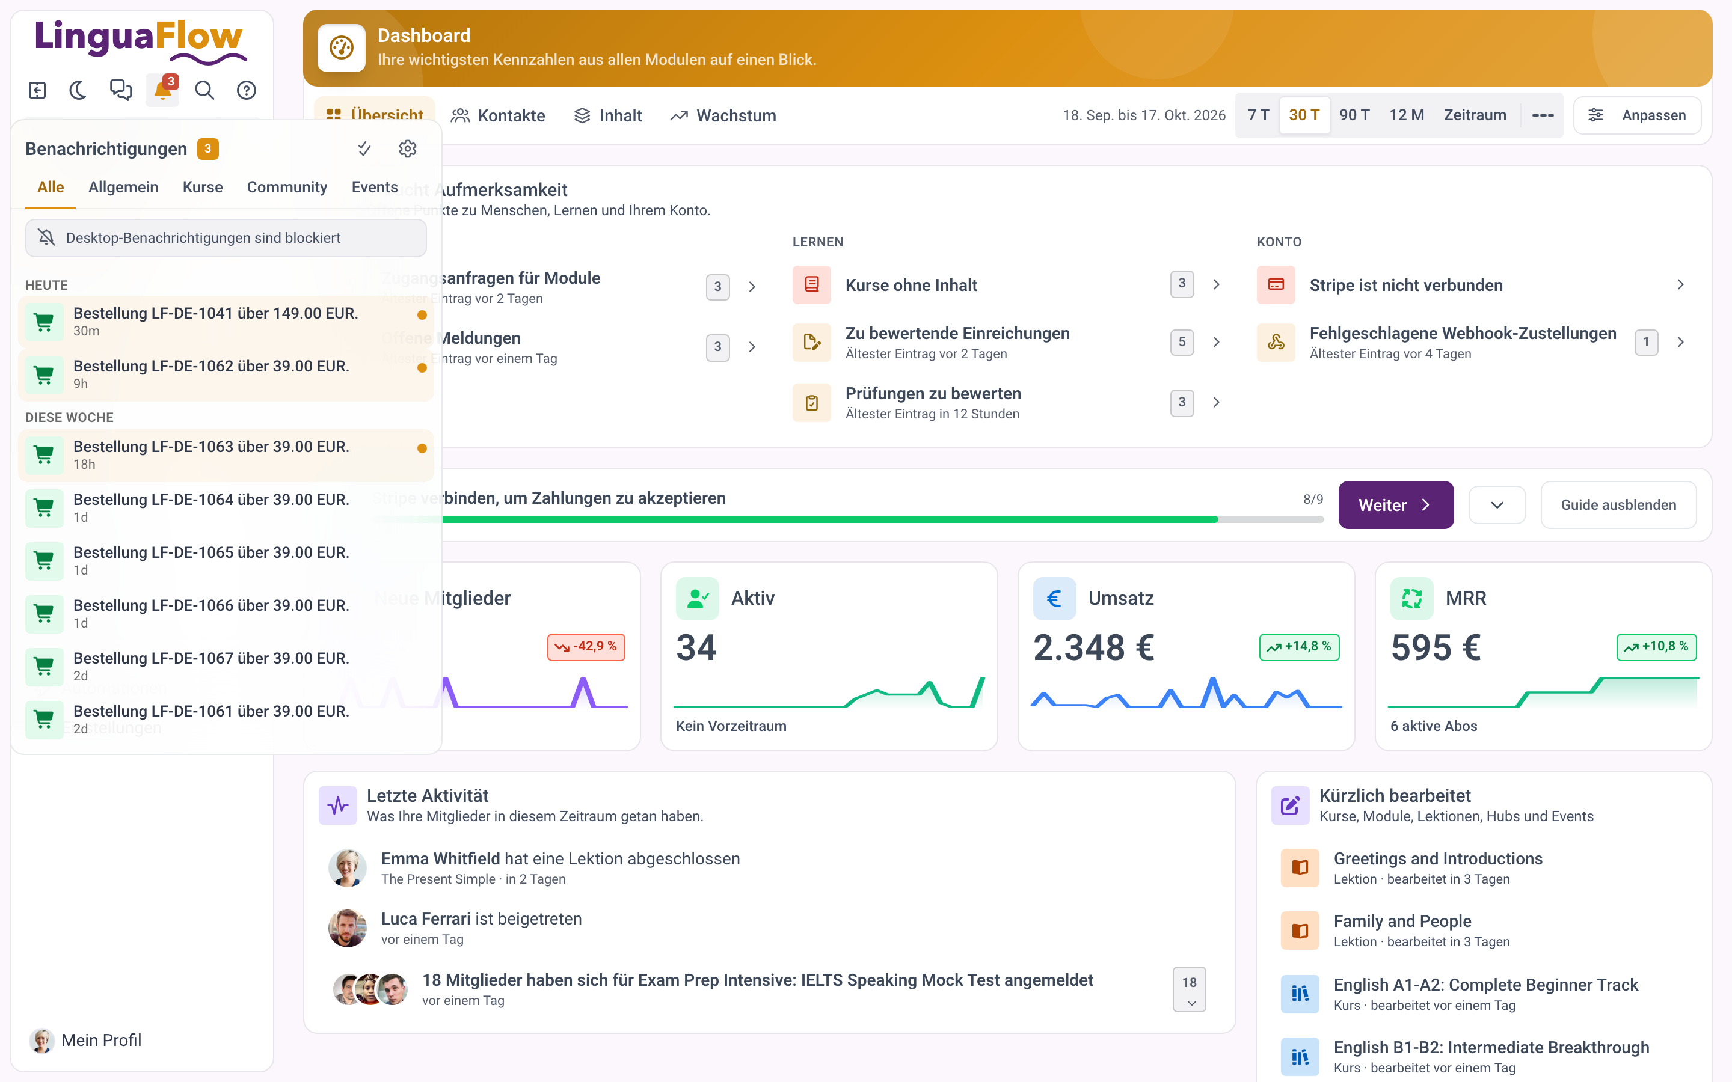The width and height of the screenshot is (1732, 1082).
Task: Expand the setup guide dropdown chevron
Action: pos(1496,505)
